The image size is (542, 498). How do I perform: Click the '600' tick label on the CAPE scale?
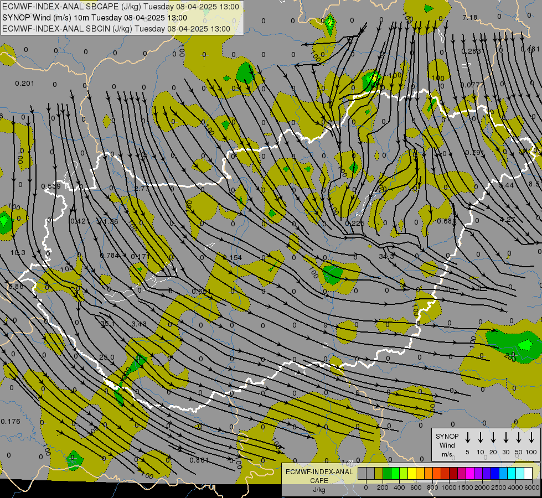coord(416,487)
